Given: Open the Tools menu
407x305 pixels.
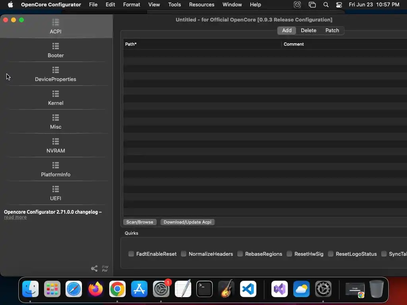Looking at the screenshot, I should [174, 5].
